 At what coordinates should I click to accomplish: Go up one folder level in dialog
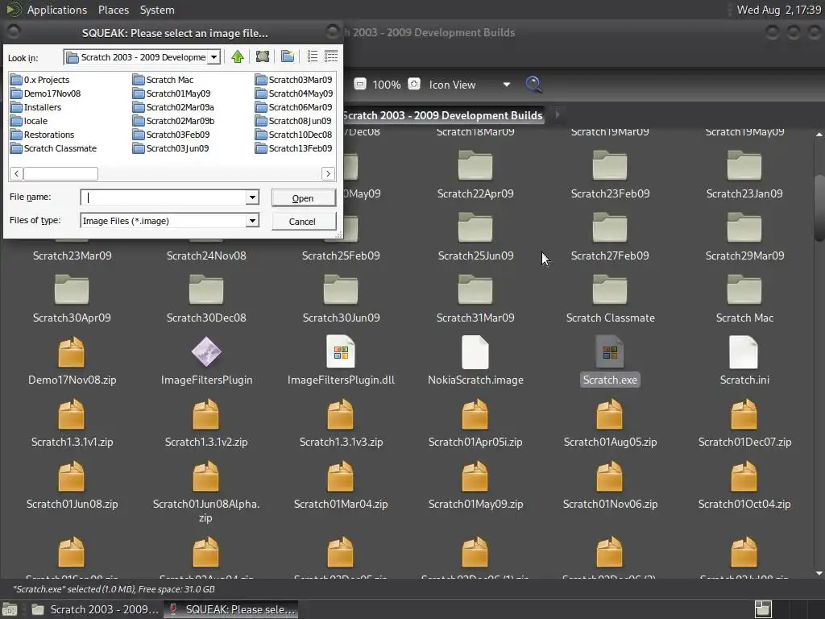[x=238, y=56]
